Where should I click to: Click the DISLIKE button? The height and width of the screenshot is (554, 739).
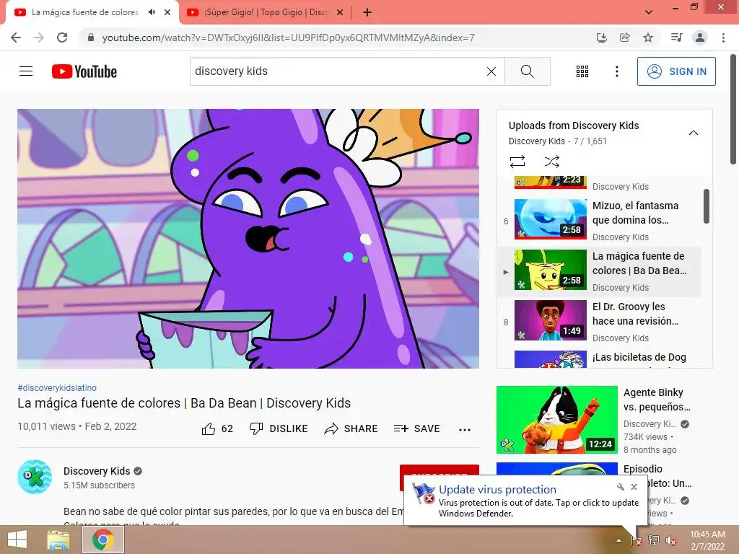point(279,428)
